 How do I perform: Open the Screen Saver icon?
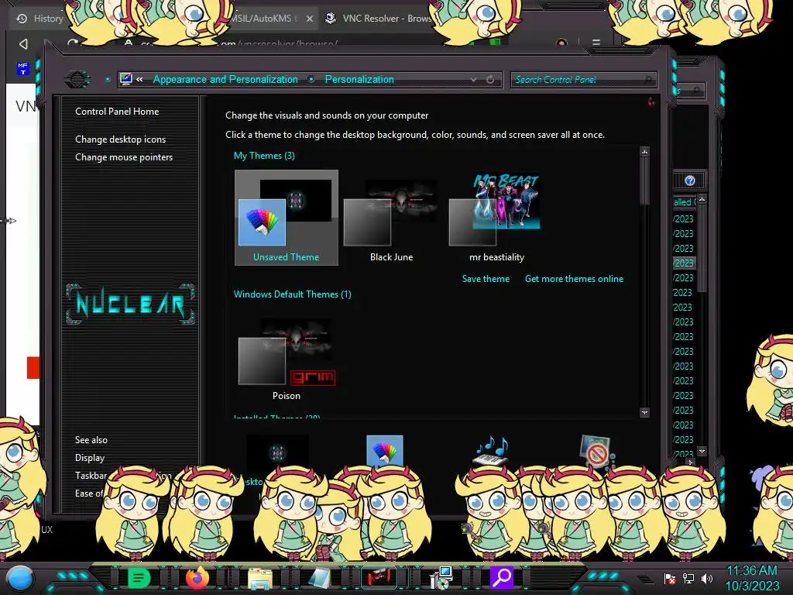click(596, 450)
